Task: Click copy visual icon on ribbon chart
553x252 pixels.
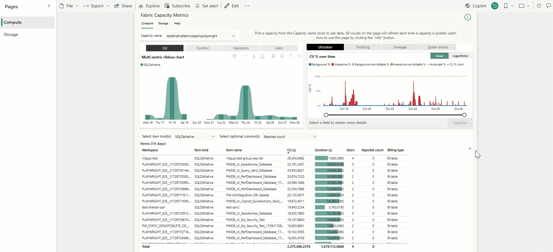Action: [273, 56]
